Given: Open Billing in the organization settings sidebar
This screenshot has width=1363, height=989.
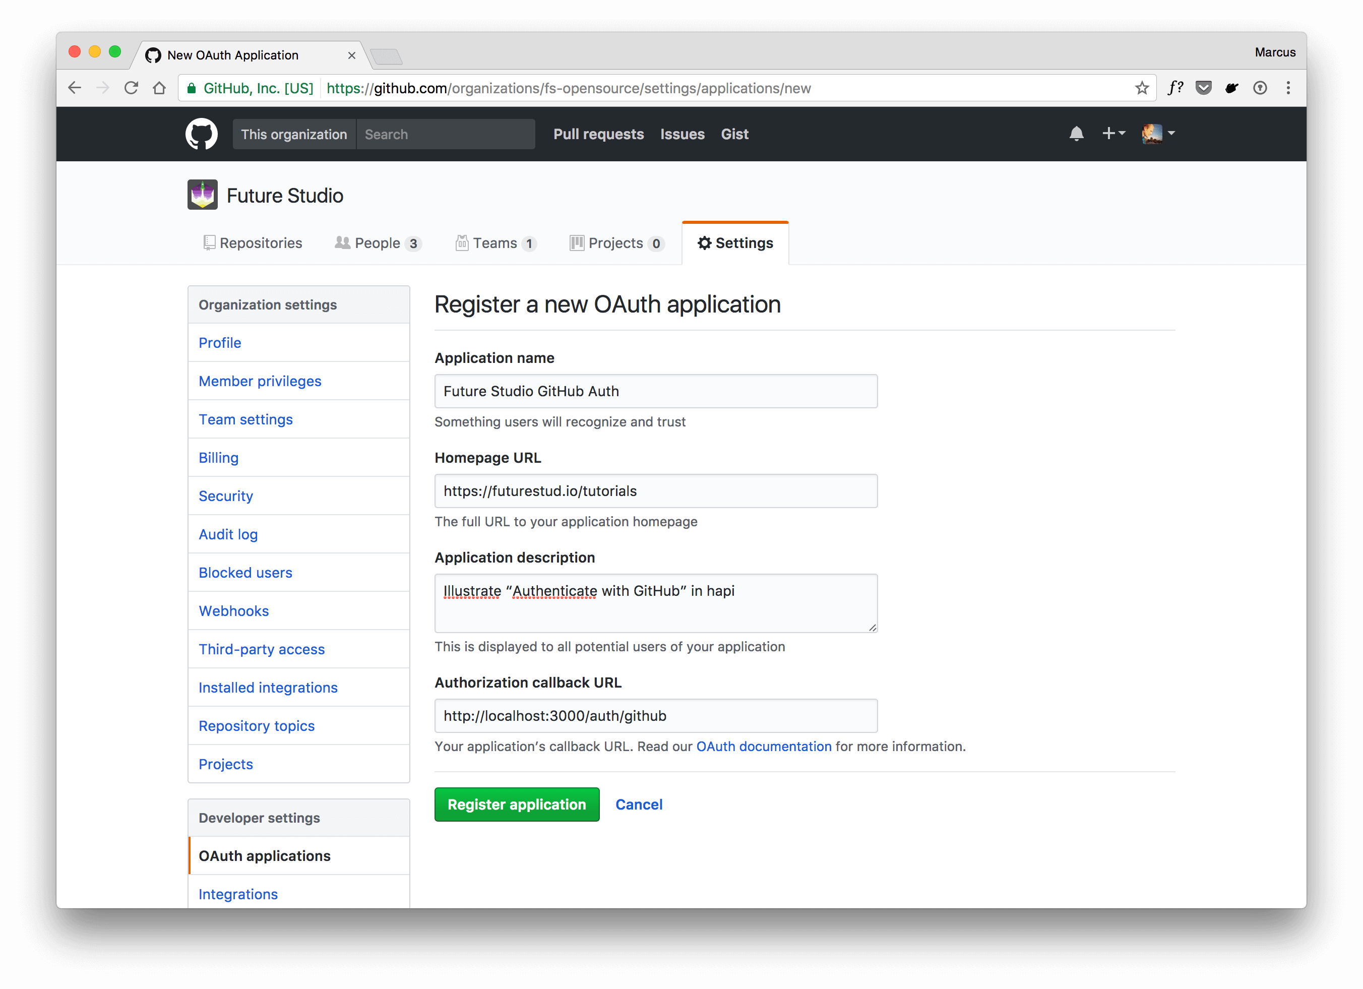Looking at the screenshot, I should tap(218, 457).
